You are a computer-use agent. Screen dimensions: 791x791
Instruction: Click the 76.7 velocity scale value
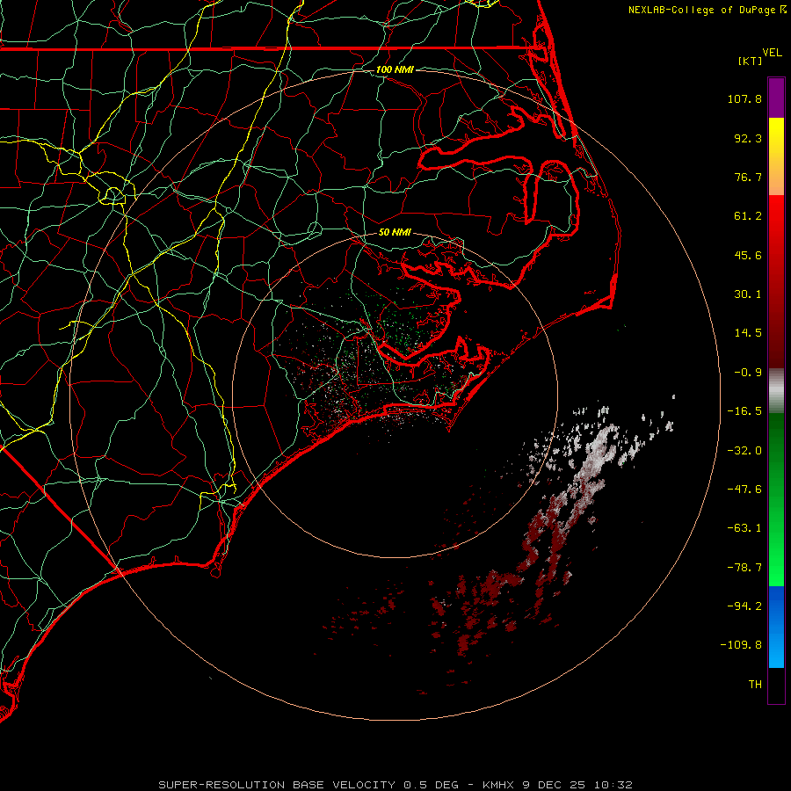pyautogui.click(x=748, y=177)
